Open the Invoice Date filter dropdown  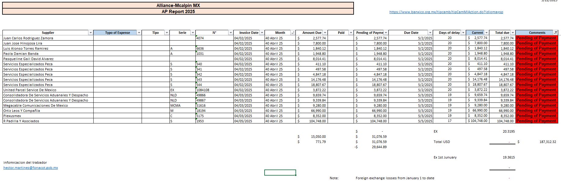click(262, 33)
